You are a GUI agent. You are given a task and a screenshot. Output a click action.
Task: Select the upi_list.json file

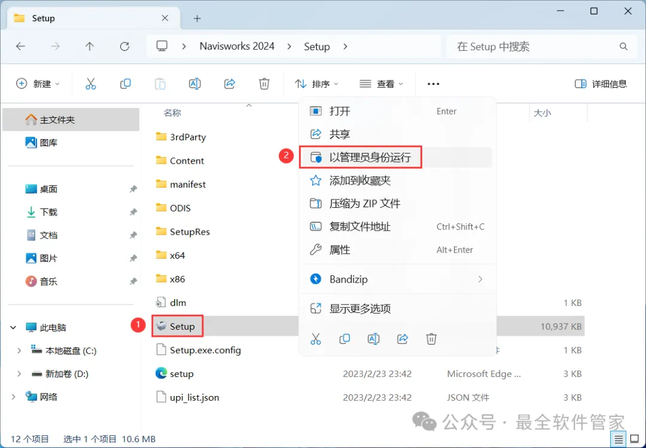click(x=188, y=397)
